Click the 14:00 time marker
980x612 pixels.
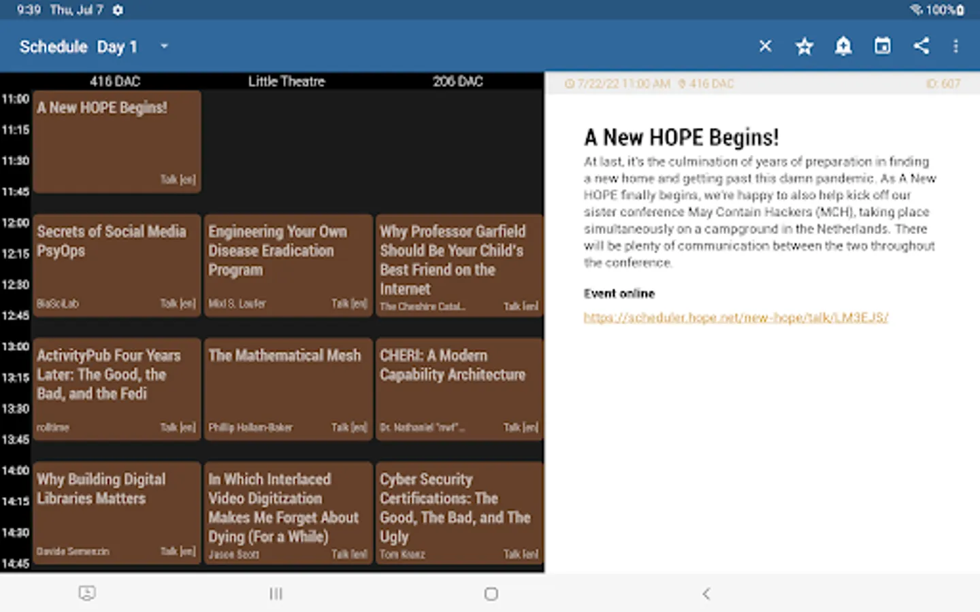click(16, 471)
